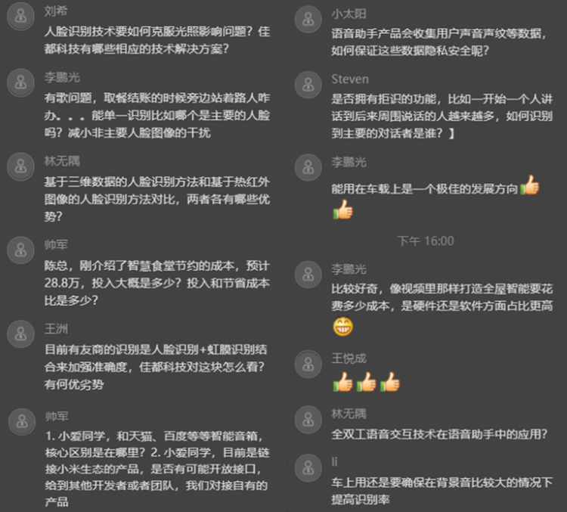Viewport: 567px width, 512px height.
Task: Click Steven's profile avatar
Action: click(308, 85)
